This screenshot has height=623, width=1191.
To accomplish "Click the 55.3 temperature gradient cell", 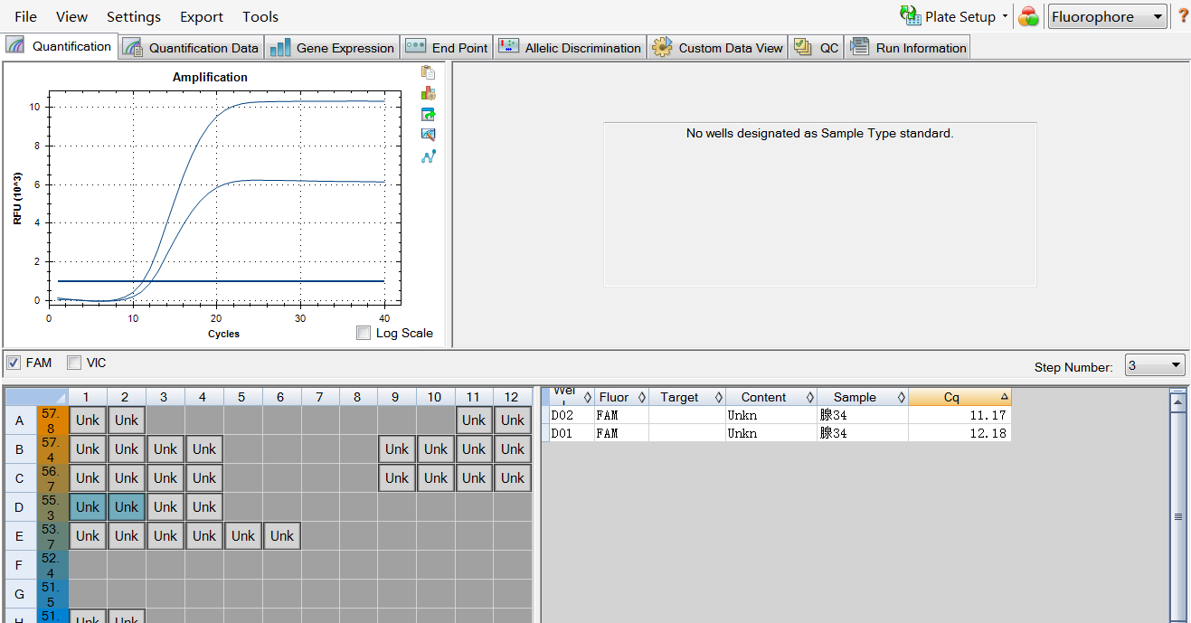I will (52, 507).
